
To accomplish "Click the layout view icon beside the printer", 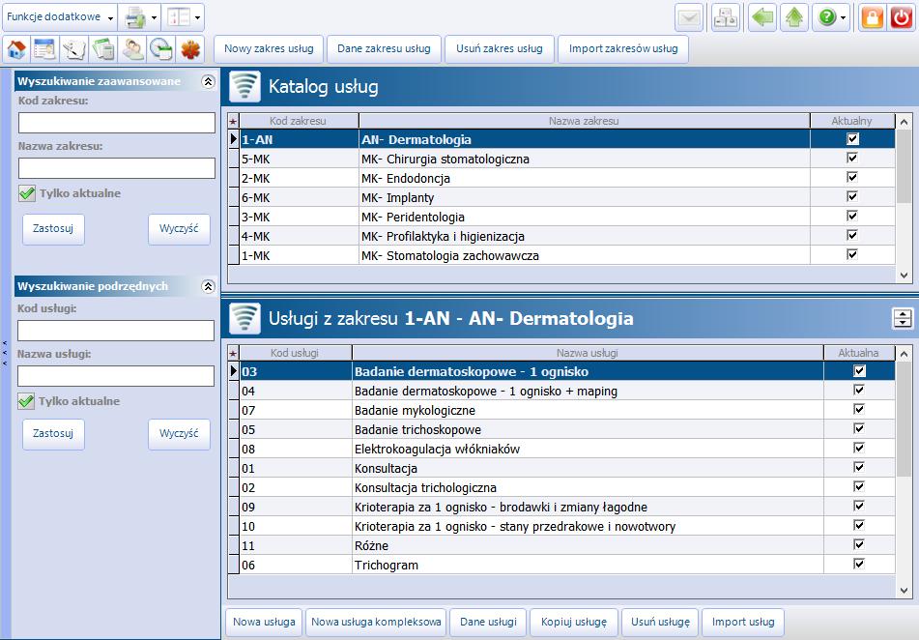I will [x=179, y=17].
